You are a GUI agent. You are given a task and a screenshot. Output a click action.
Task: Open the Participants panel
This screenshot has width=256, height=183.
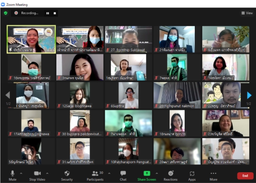(x=95, y=175)
